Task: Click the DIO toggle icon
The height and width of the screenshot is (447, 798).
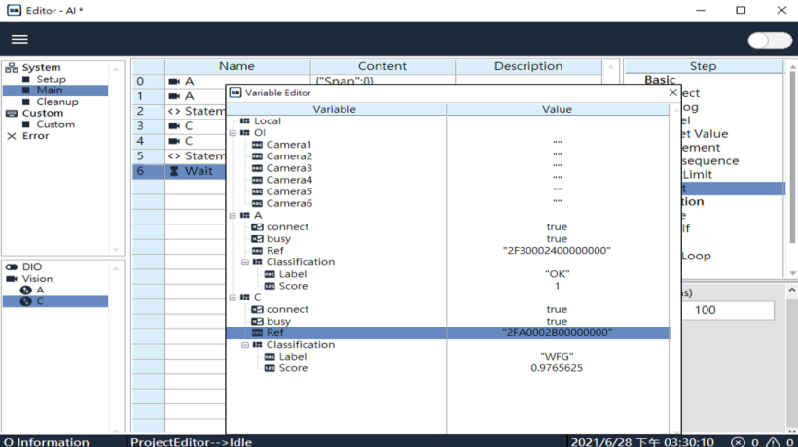Action: click(12, 267)
